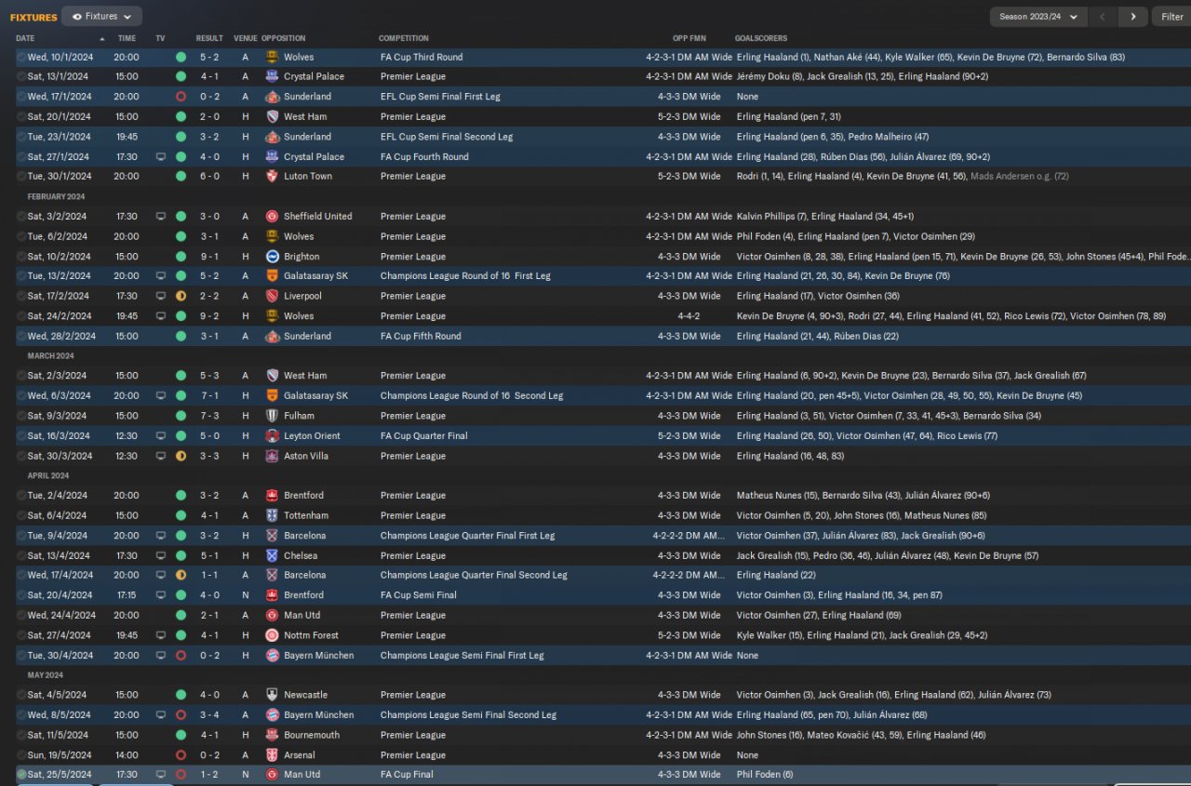Click the Sheffield United club badge
This screenshot has width=1191, height=786.
273,216
